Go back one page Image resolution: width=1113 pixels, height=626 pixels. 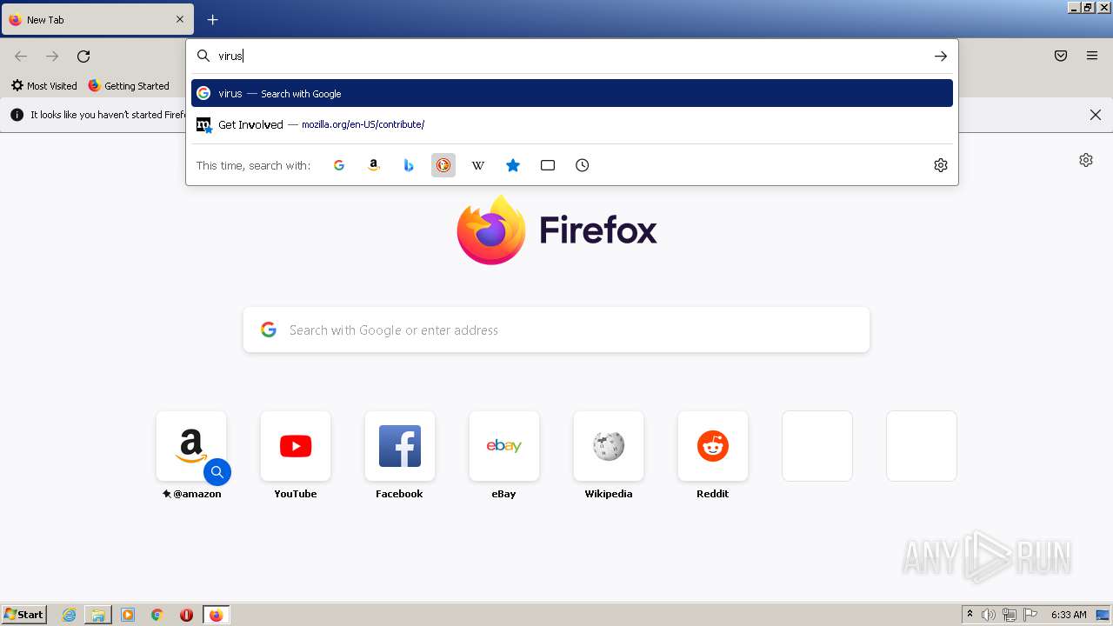click(x=21, y=57)
